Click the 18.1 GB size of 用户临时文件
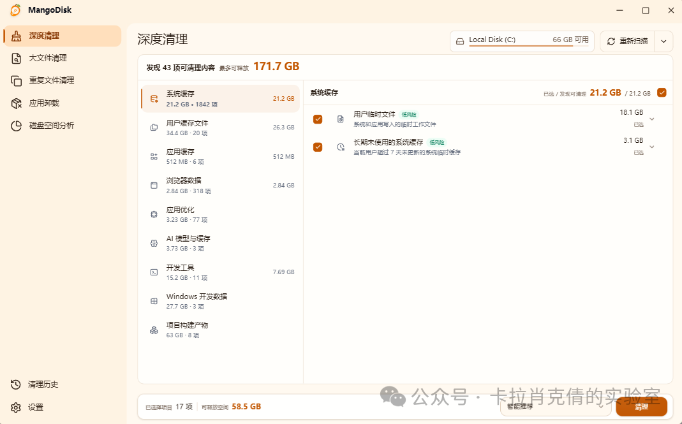The height and width of the screenshot is (424, 682). point(631,113)
